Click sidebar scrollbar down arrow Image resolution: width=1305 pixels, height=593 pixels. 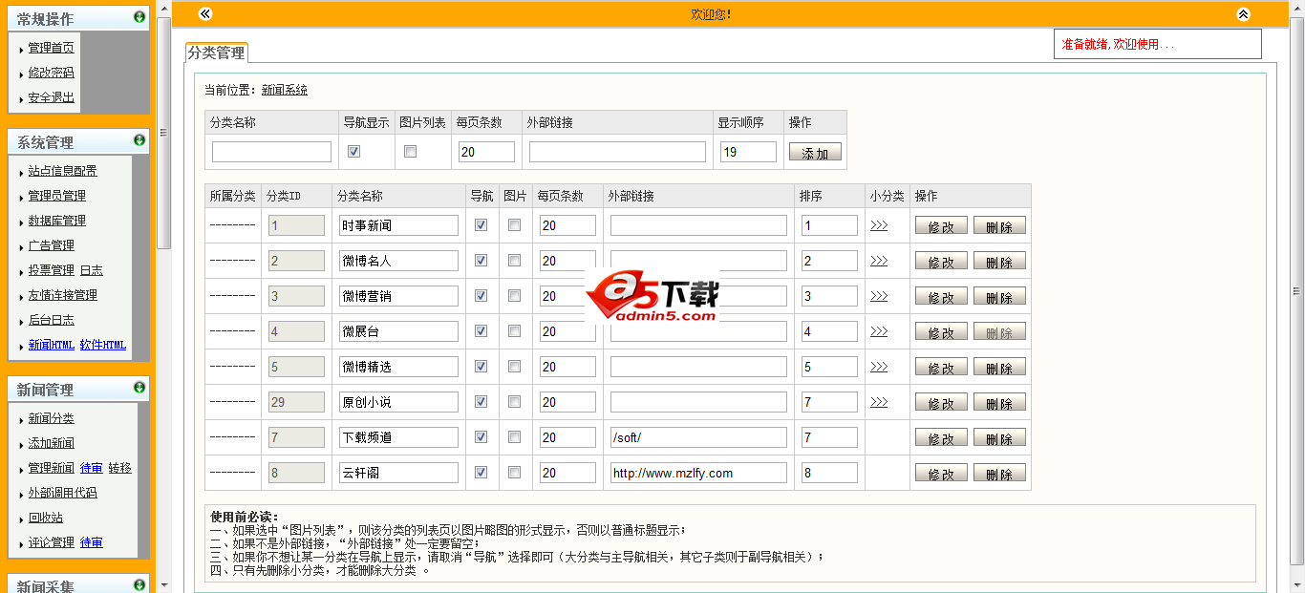[x=163, y=584]
